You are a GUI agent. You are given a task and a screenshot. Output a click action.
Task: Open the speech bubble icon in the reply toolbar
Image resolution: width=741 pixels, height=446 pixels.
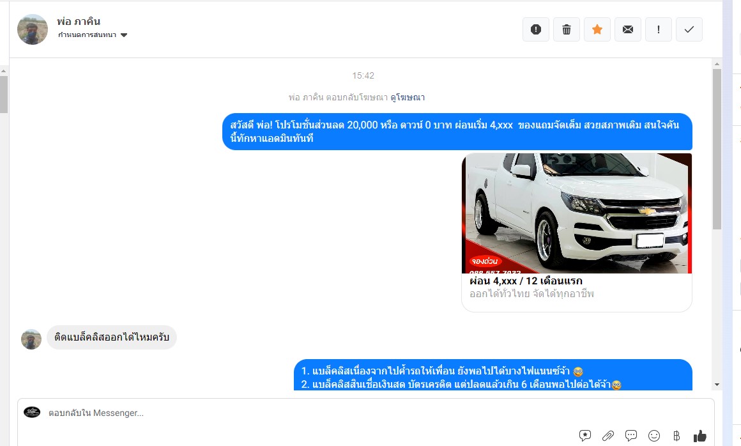631,436
